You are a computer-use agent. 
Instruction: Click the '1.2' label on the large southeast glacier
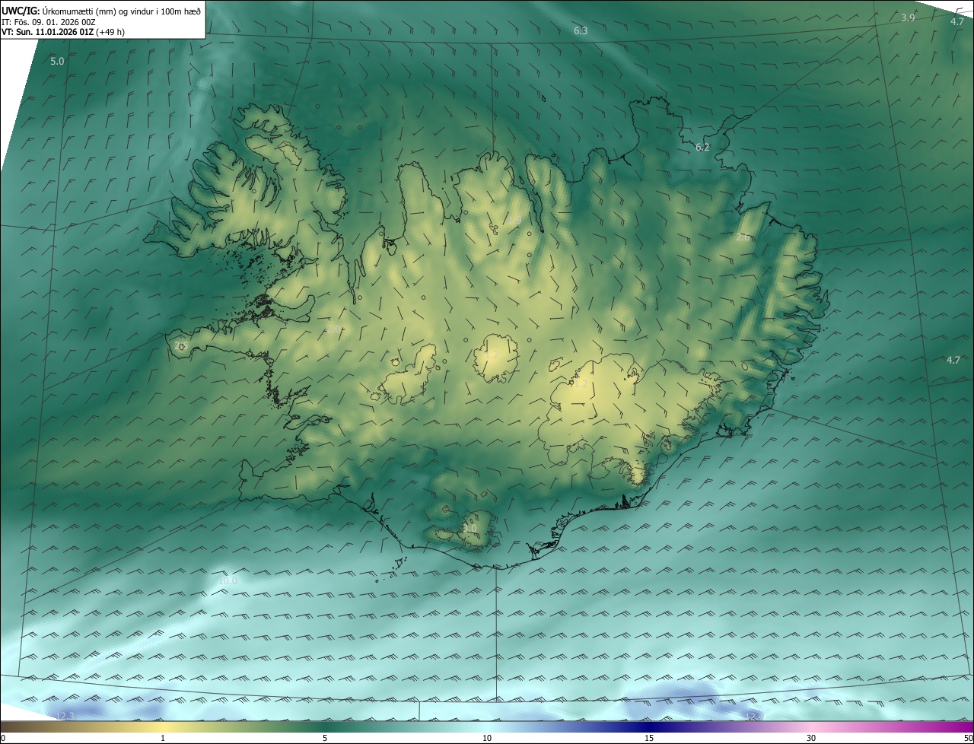coord(581,385)
